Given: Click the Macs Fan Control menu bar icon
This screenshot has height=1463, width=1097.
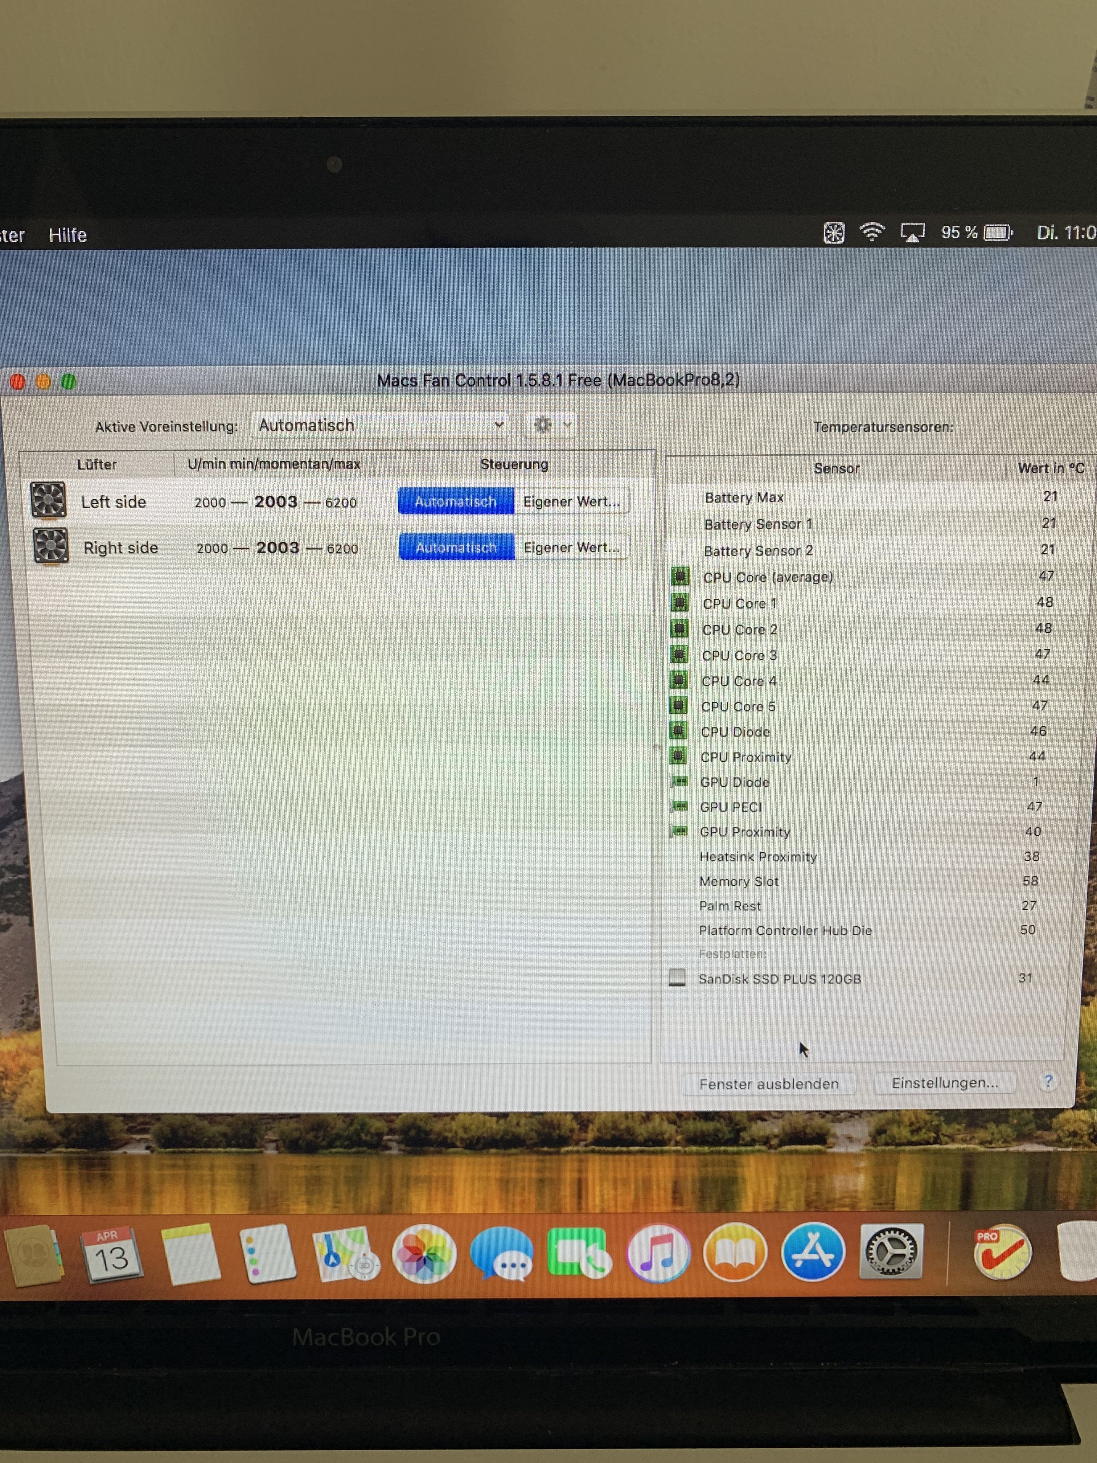Looking at the screenshot, I should [833, 233].
